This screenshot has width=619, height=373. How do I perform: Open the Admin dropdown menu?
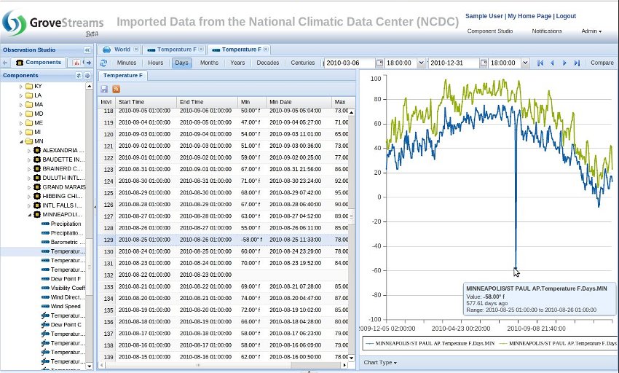tap(591, 31)
